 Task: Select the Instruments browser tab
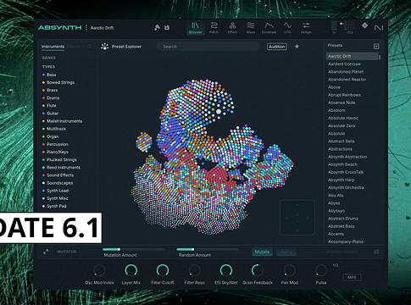[x=53, y=47]
